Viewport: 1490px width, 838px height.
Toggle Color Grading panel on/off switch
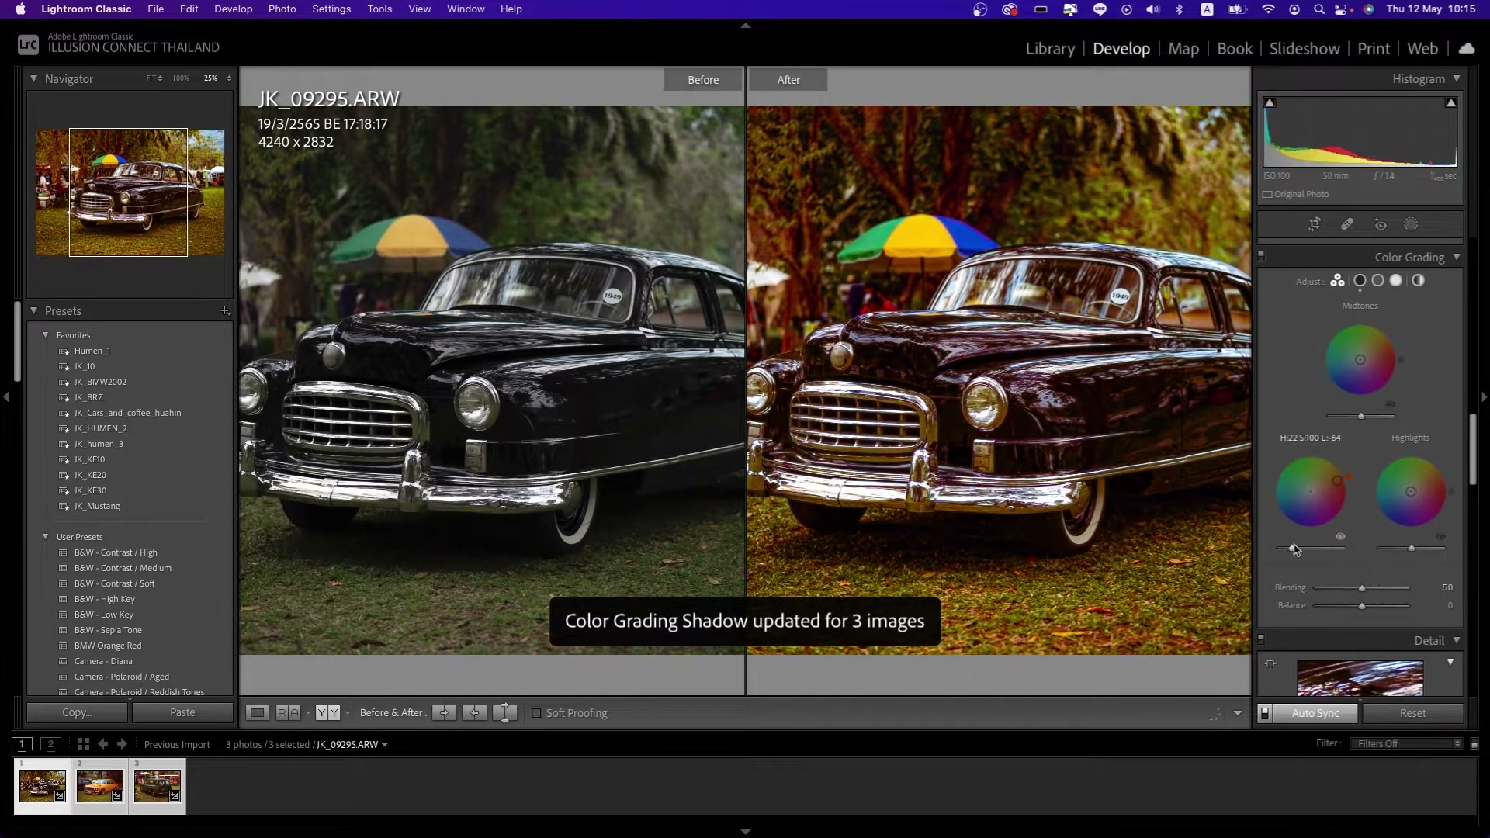pos(1261,255)
